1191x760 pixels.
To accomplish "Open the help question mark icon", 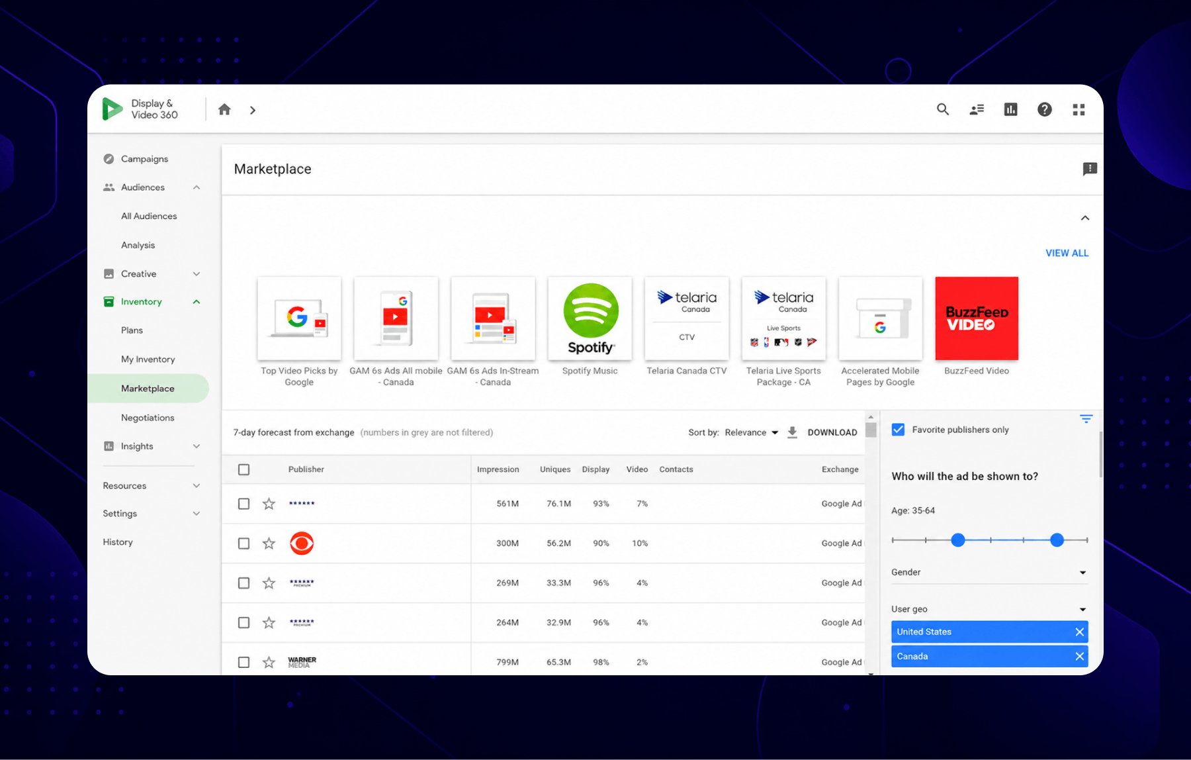I will 1045,109.
